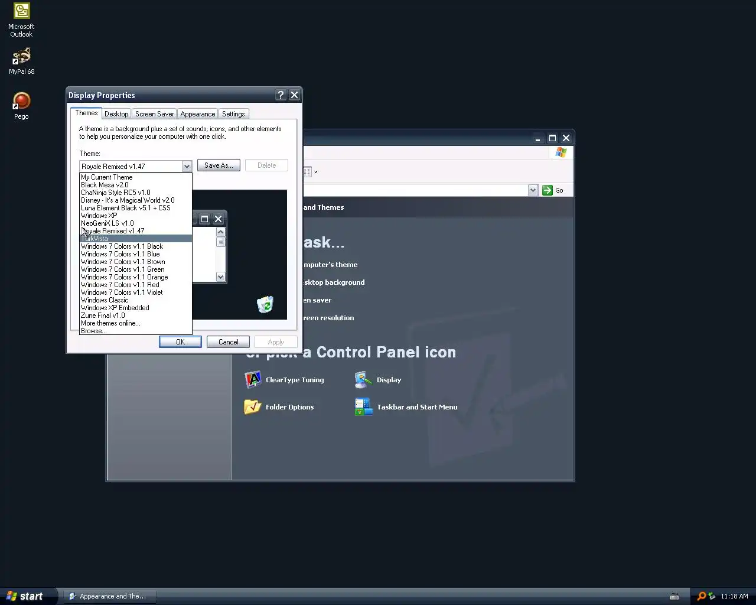Collapse the Theme combo box arrow
This screenshot has width=756, height=605.
point(187,167)
